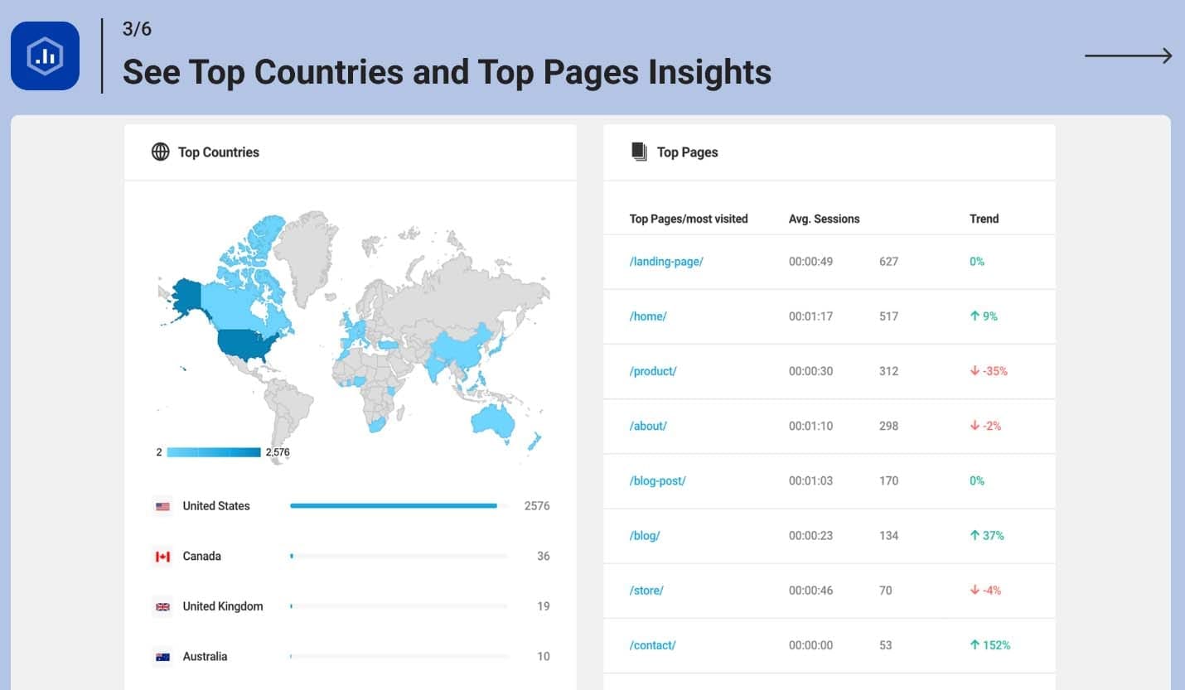Click the blue hexagon chart logo icon
Viewport: 1185px width, 690px height.
(x=45, y=55)
